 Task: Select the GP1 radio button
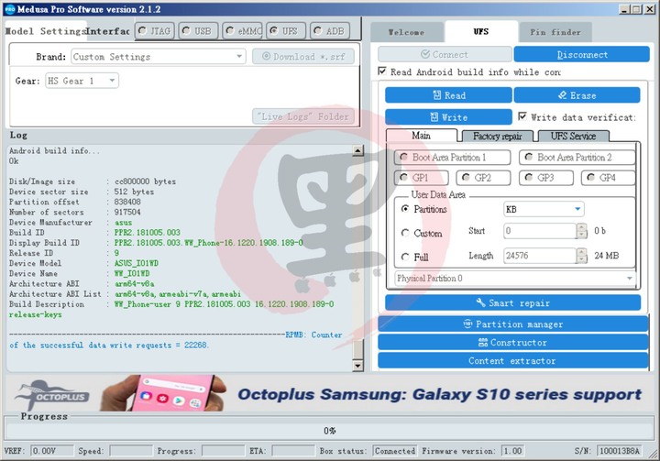pyautogui.click(x=422, y=178)
